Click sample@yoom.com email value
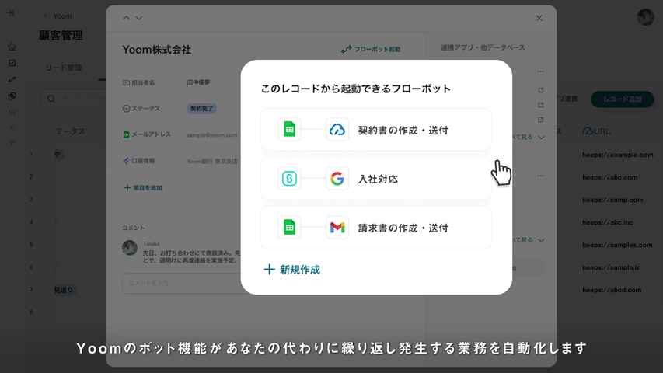The width and height of the screenshot is (663, 373). 212,135
